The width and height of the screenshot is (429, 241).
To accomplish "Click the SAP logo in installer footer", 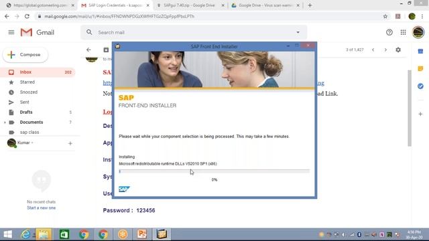I will [124, 189].
